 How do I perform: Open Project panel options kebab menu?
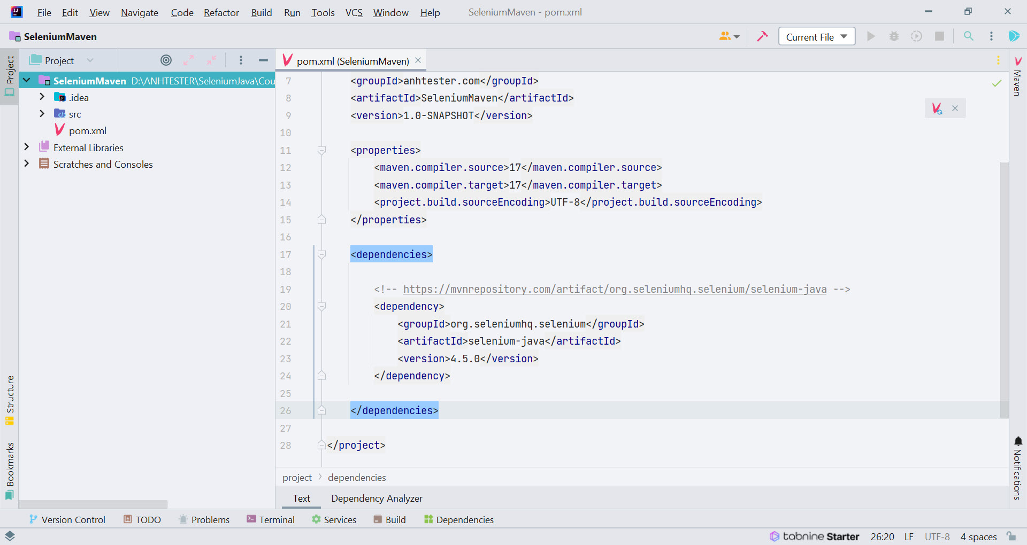(241, 60)
